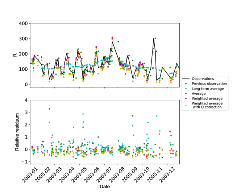Click the 2003-12 date tick label
The image size is (241, 193).
(167, 174)
